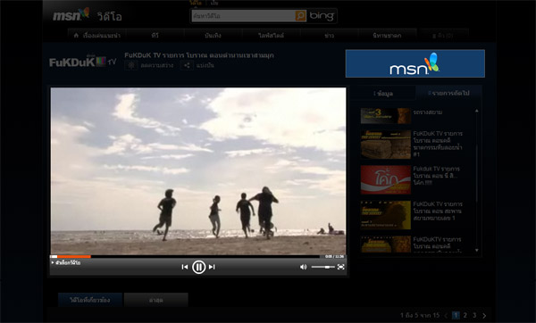Click the ลดความสว่าง dim lights label
This screenshot has height=323, width=536.
click(x=157, y=65)
